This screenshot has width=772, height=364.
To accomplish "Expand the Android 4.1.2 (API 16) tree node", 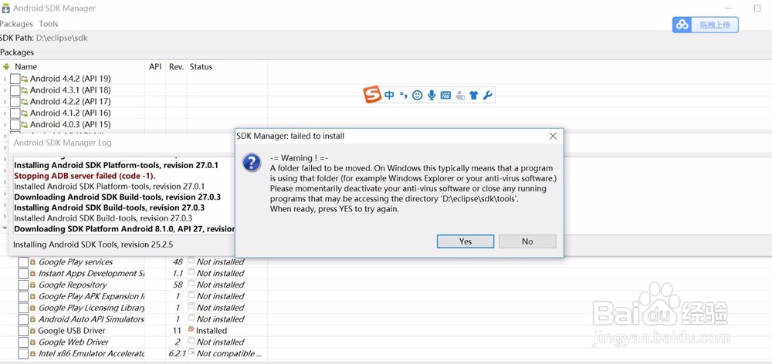I will pos(5,113).
